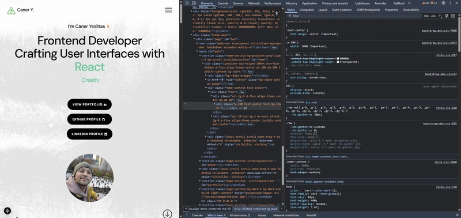Open the bootstrap.min.css:7098 source link
Viewport: 461px width, 218px height.
439,31
